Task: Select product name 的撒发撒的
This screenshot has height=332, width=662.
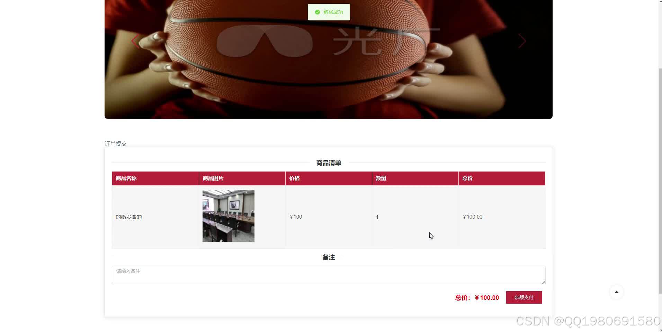Action: (x=129, y=217)
